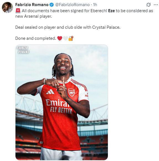Screen dimensions: 159x161
Task: Open the @FabrizioRomano handle link
Action: pyautogui.click(x=72, y=5)
